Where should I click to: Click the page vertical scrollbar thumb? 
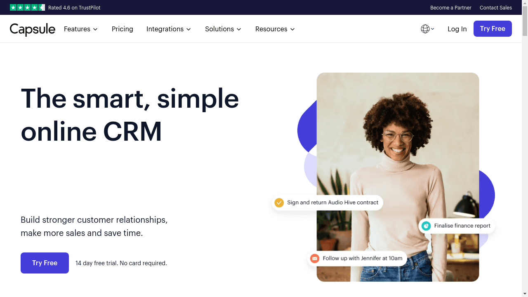pyautogui.click(x=525, y=21)
